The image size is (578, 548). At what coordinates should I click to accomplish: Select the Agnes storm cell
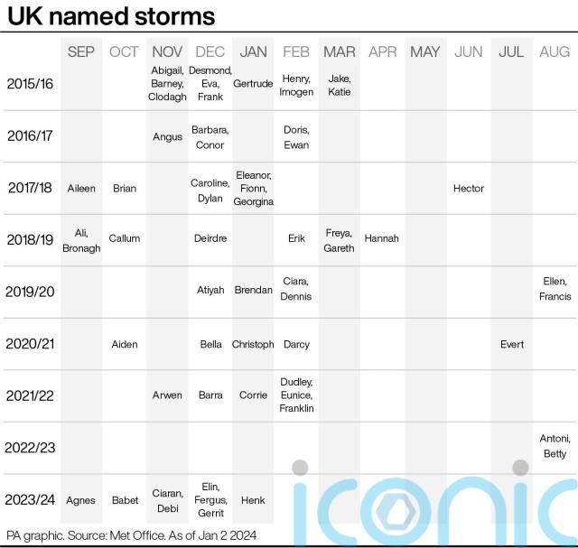tap(80, 500)
